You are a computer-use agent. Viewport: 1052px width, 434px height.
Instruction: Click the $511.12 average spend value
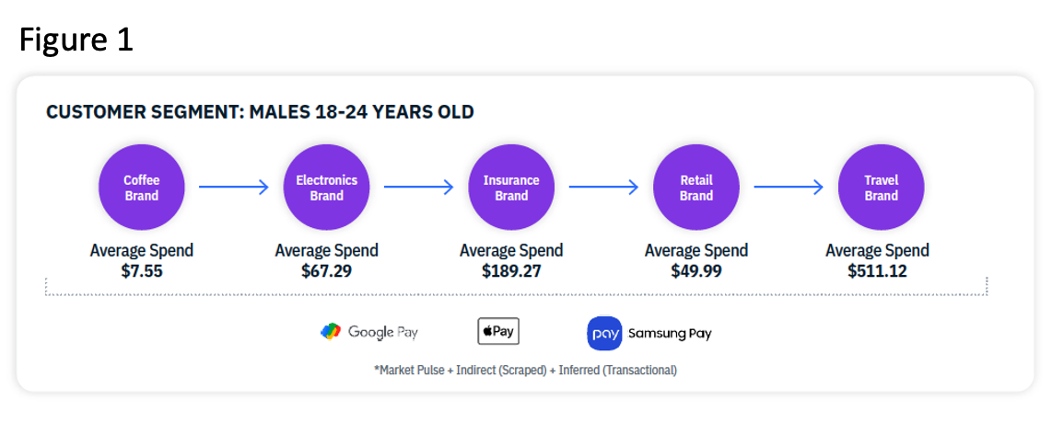point(877,271)
